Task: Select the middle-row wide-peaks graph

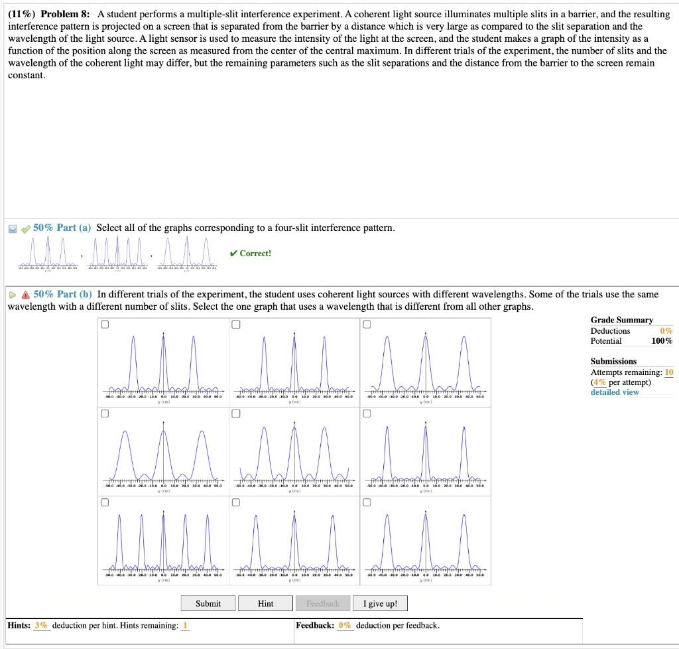Action: coord(162,451)
